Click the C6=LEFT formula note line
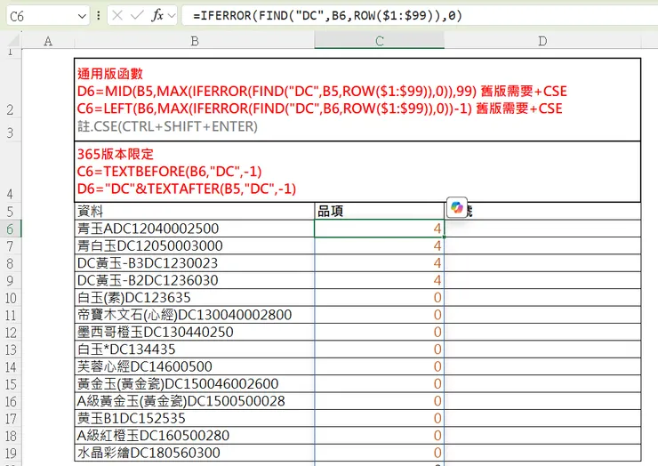Screen dimensions: 658x466 click(319, 108)
